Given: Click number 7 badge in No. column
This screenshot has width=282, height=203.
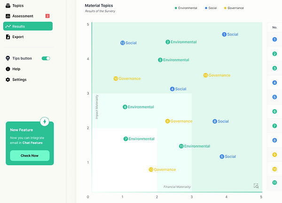Looking at the screenshot, I should [x=274, y=125].
